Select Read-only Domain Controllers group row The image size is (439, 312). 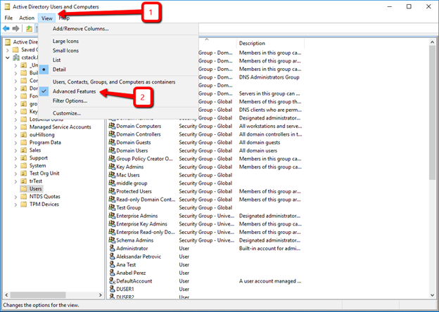tap(205, 200)
